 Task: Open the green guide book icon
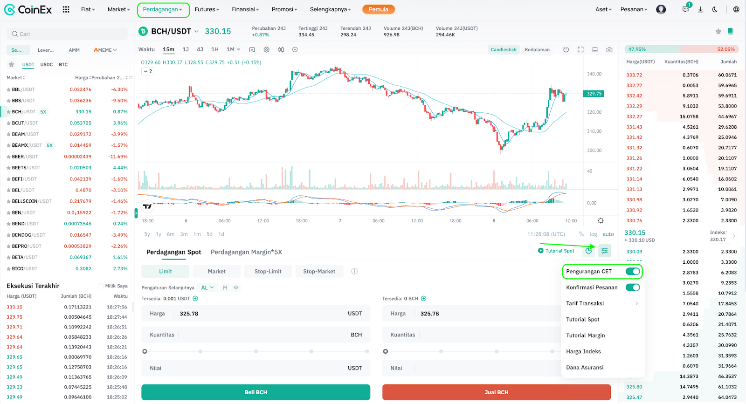[731, 31]
